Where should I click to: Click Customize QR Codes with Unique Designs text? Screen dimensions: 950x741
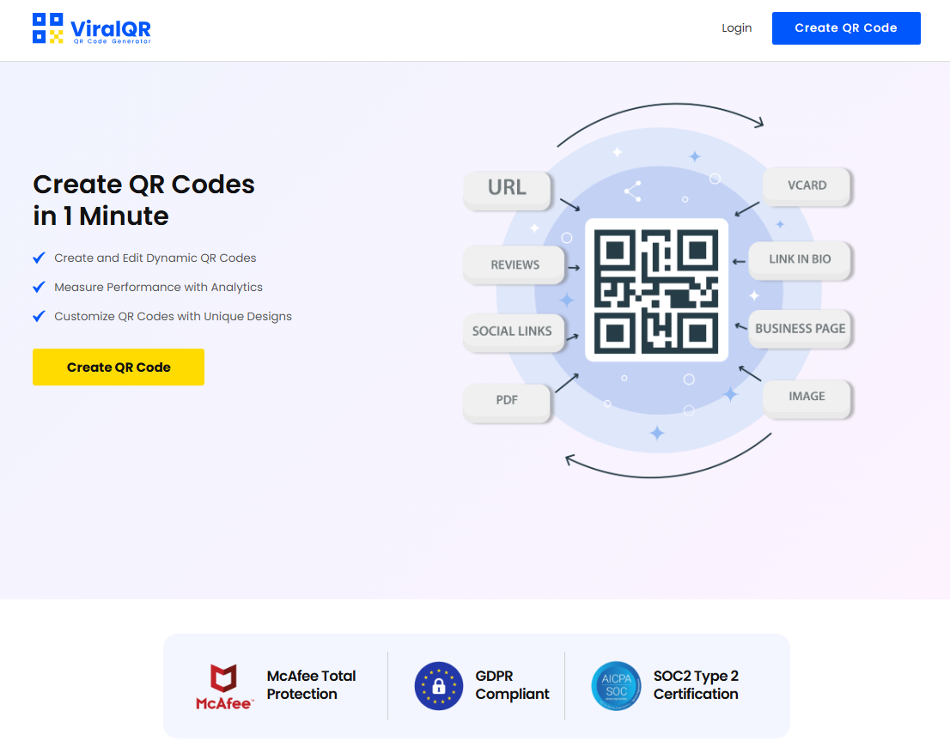pyautogui.click(x=173, y=316)
